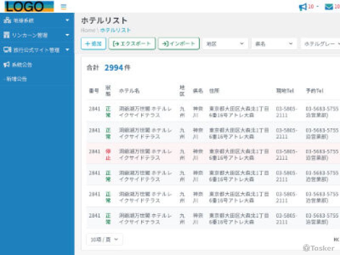
Task: Click the first page pagination arrow
Action: [x=336, y=239]
